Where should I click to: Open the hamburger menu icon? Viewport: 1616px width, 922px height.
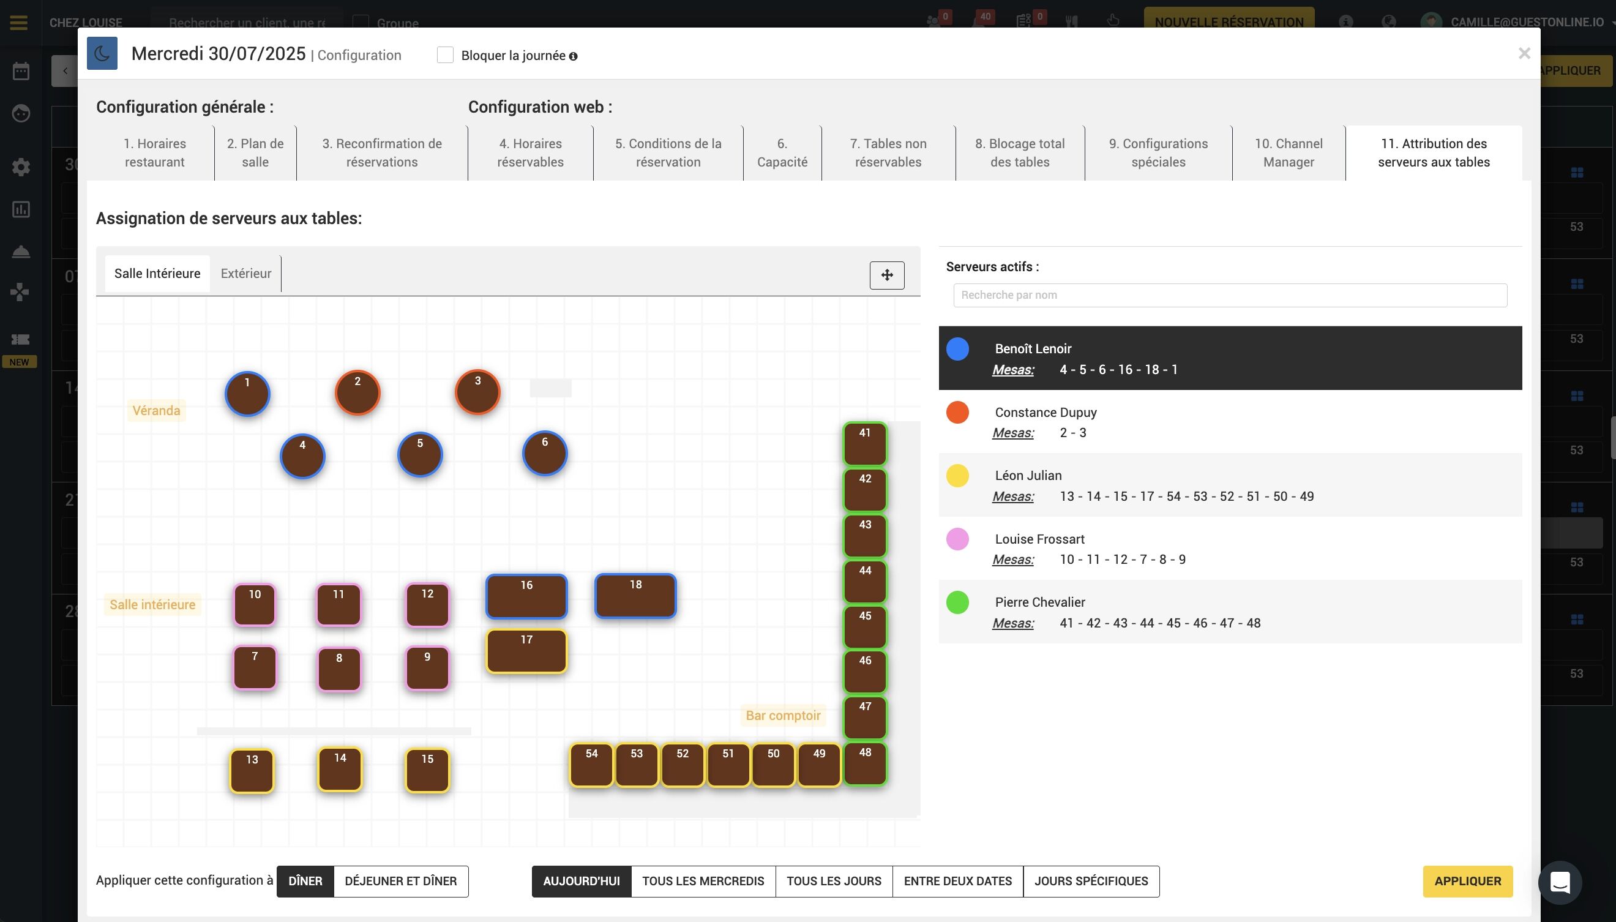click(x=19, y=23)
